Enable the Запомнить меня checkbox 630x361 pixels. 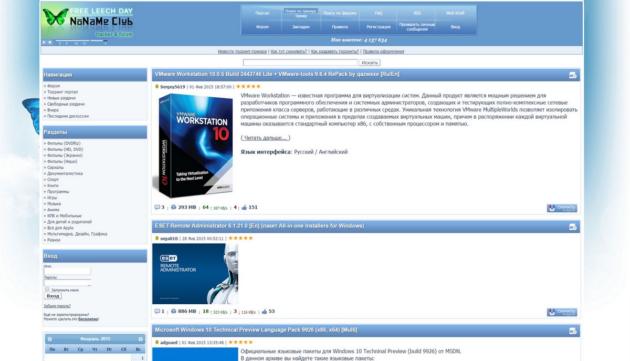[47, 289]
